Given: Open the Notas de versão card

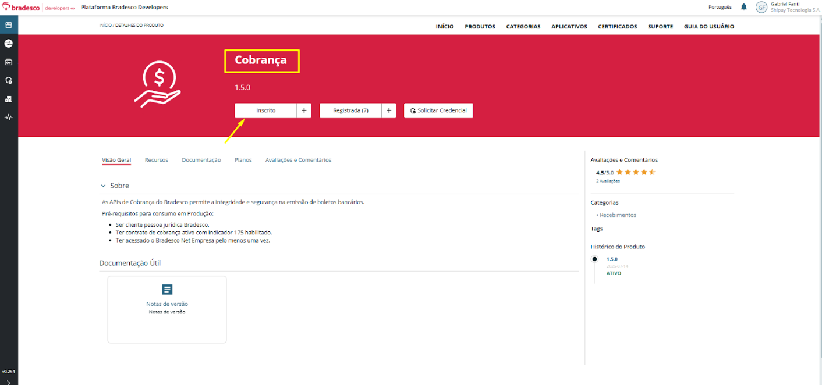Looking at the screenshot, I should click(x=167, y=309).
